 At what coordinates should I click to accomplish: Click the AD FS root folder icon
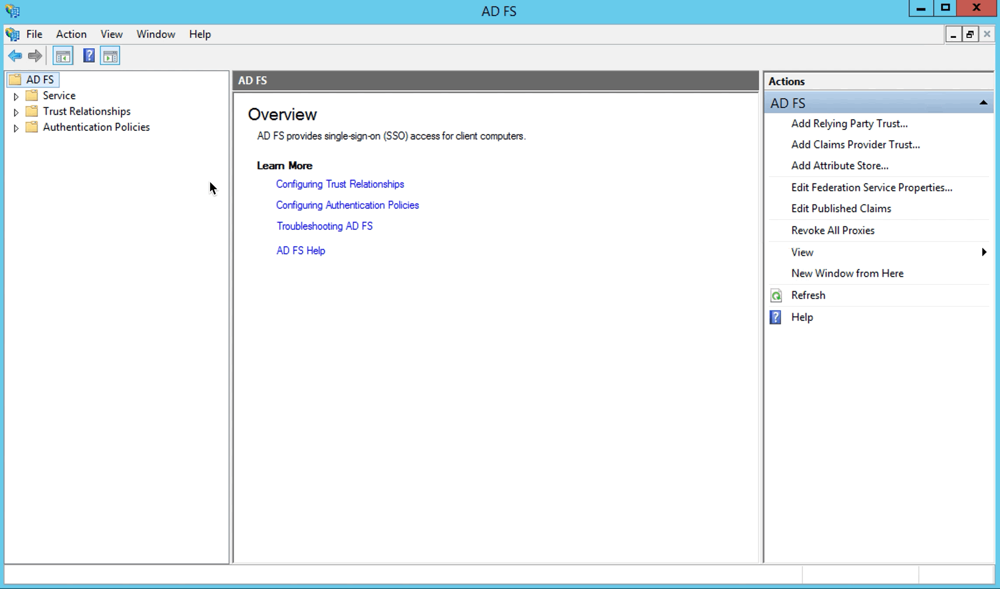click(x=15, y=79)
